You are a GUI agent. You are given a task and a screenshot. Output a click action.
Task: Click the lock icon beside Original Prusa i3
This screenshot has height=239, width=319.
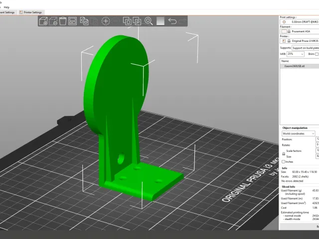(x=289, y=41)
